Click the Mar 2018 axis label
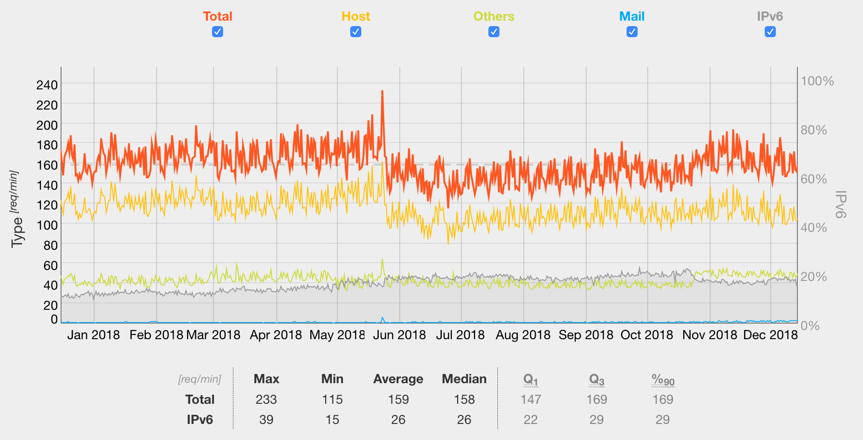 tap(213, 335)
